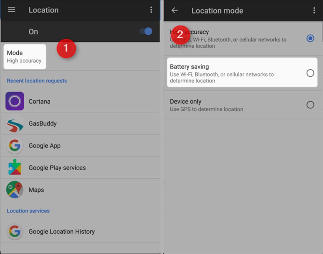Select the Device only radio button
Viewport: 323px width, 254px height.
coord(310,105)
